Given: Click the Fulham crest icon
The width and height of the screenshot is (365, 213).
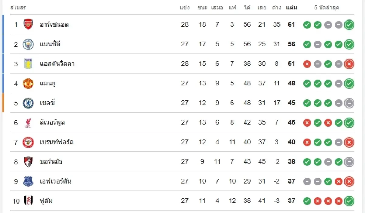Looking at the screenshot, I should point(28,201).
